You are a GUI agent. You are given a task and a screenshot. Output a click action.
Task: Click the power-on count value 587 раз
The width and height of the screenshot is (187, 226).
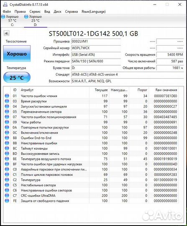pyautogui.click(x=170, y=61)
